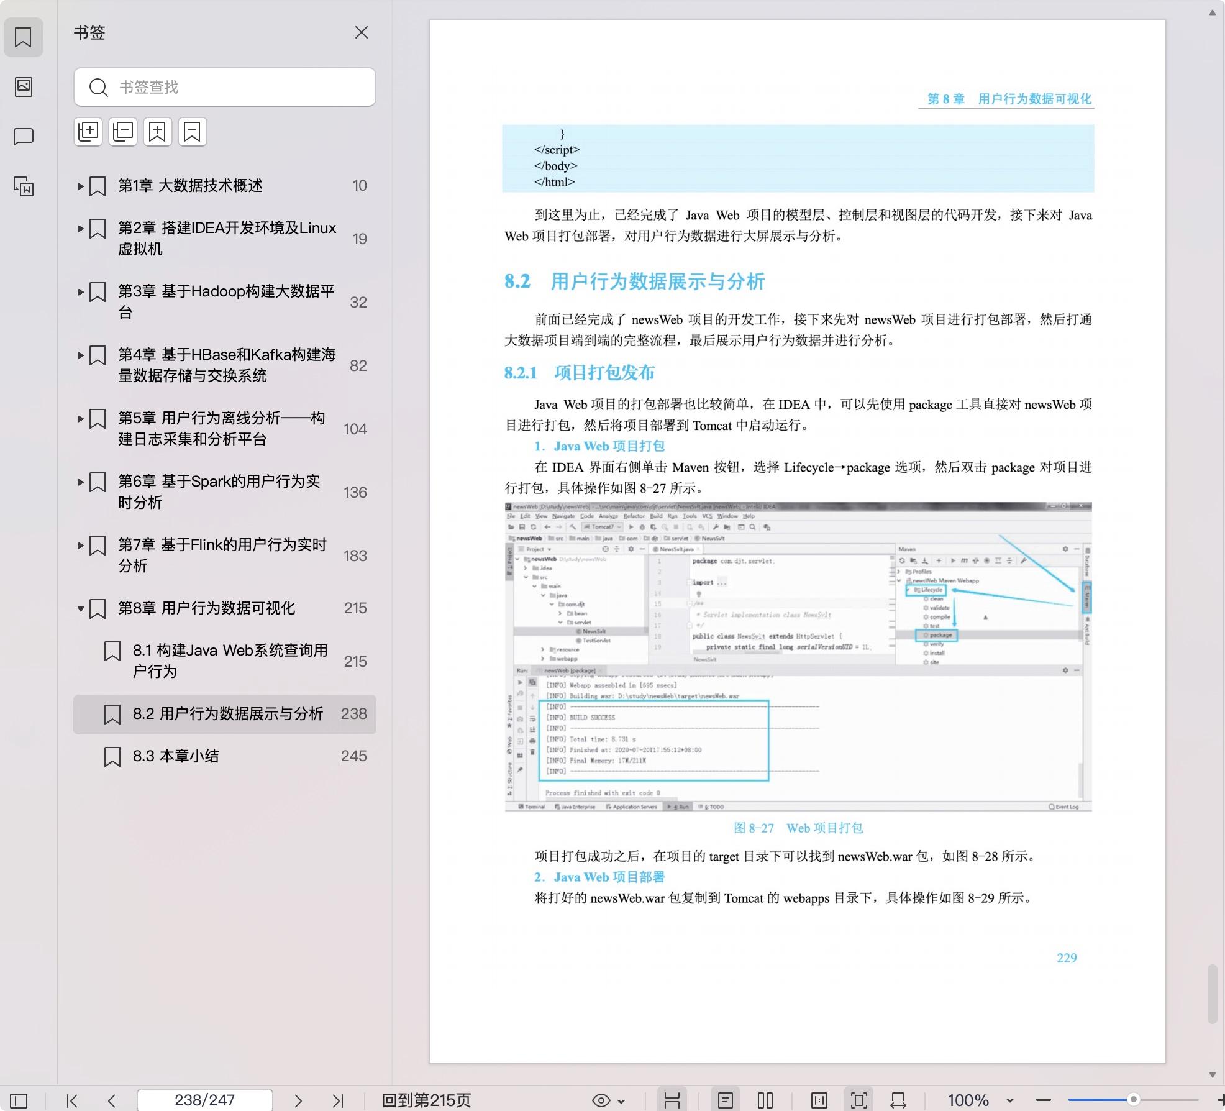
Task: Jump to first page
Action: point(72,1100)
